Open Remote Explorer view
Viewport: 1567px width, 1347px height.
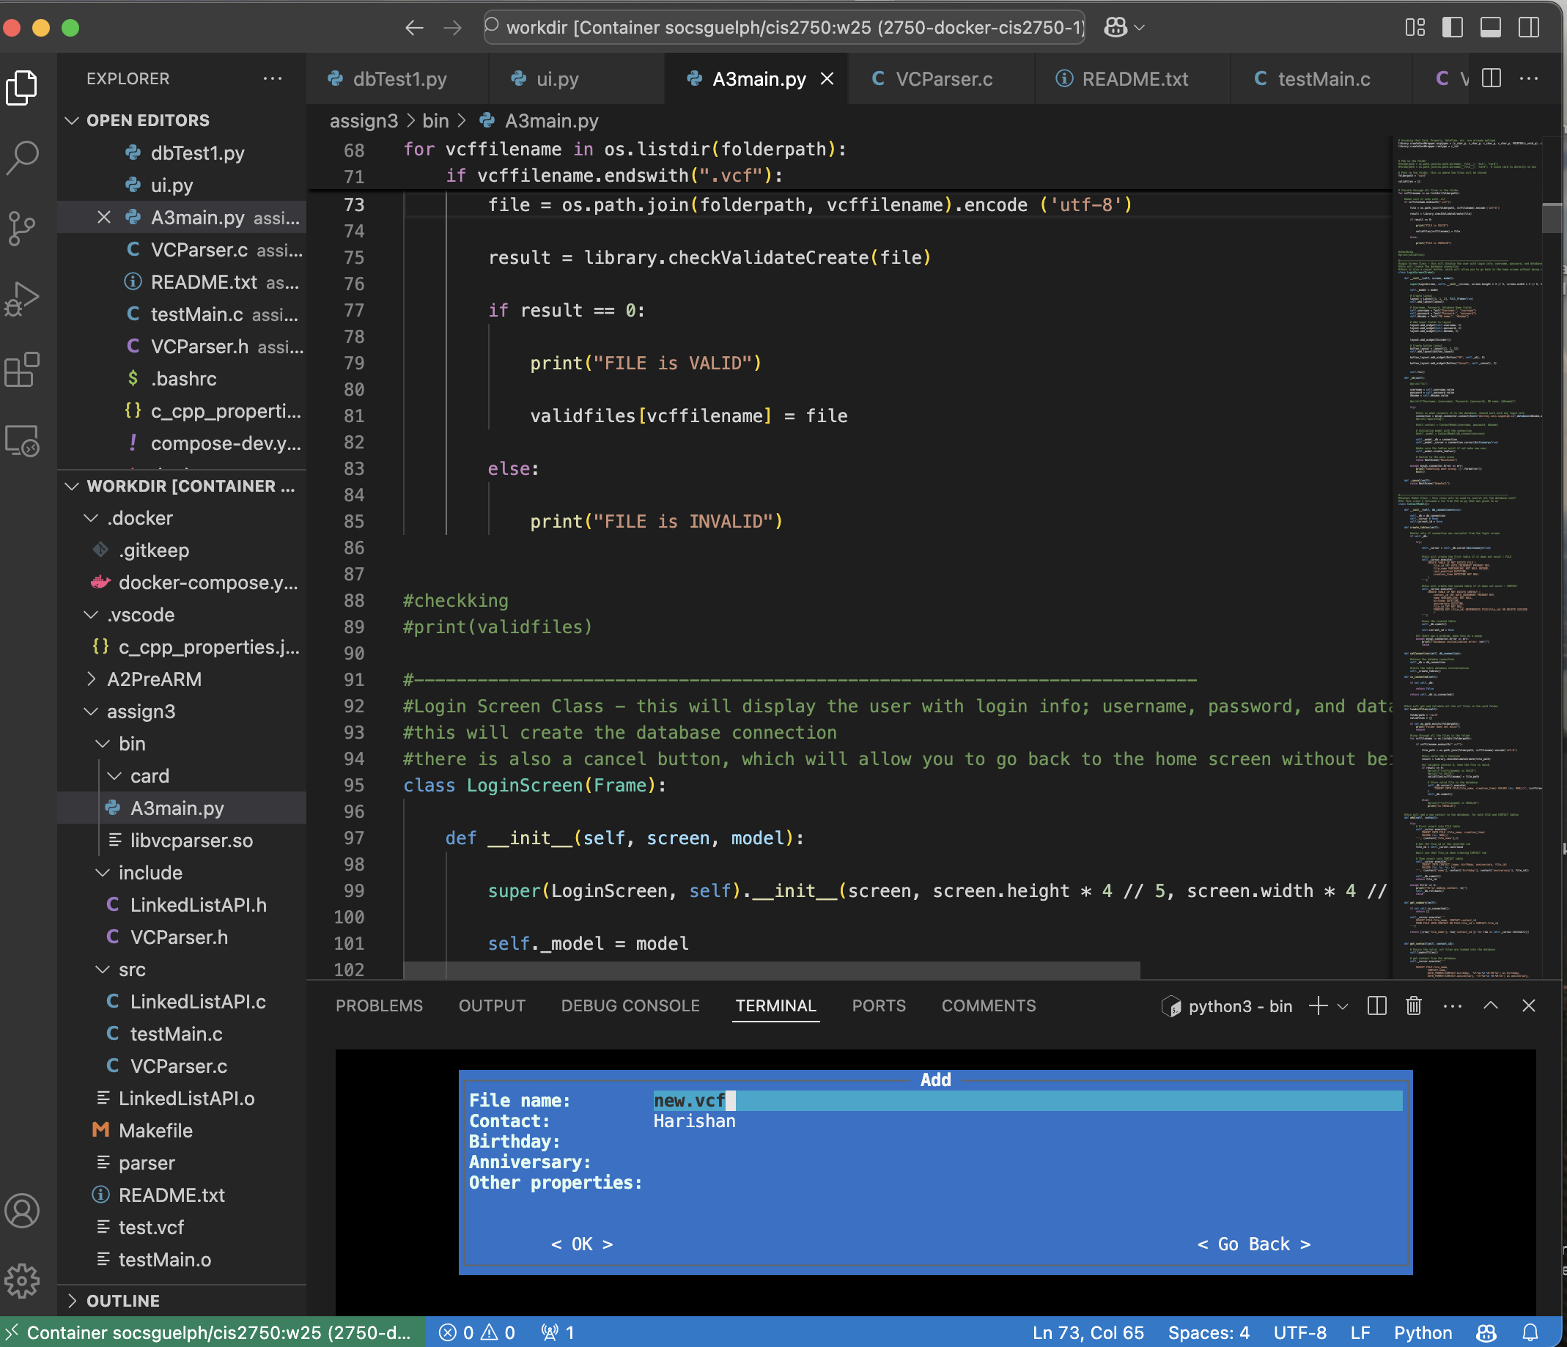[23, 441]
